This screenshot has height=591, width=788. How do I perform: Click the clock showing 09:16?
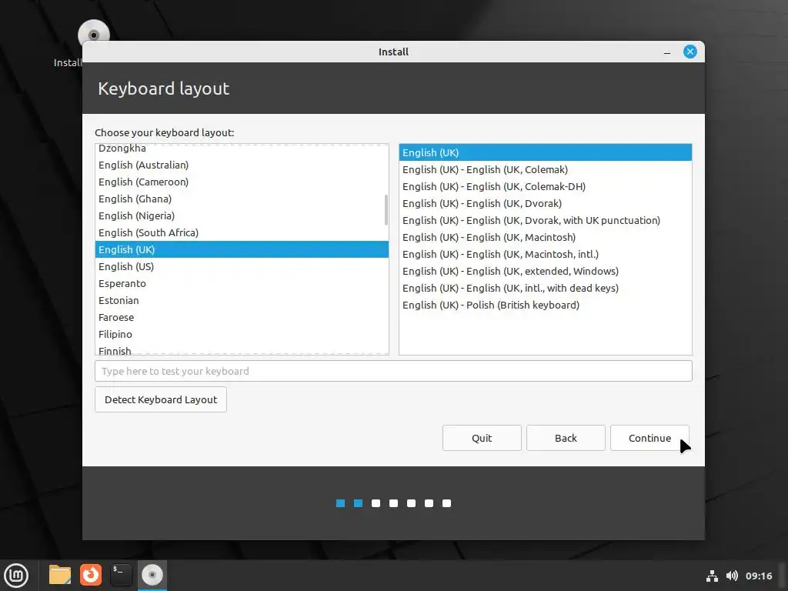(758, 576)
